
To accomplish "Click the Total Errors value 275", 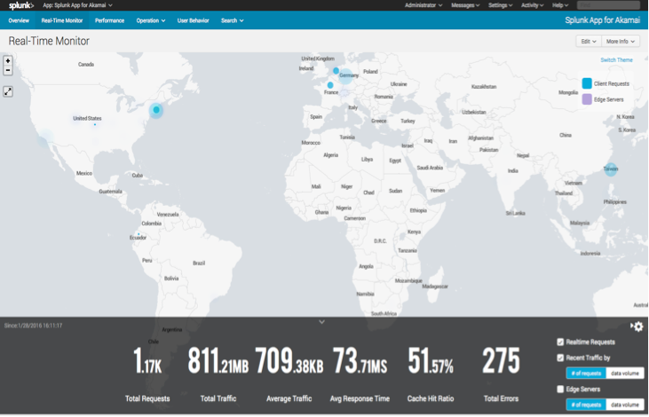I will [501, 361].
